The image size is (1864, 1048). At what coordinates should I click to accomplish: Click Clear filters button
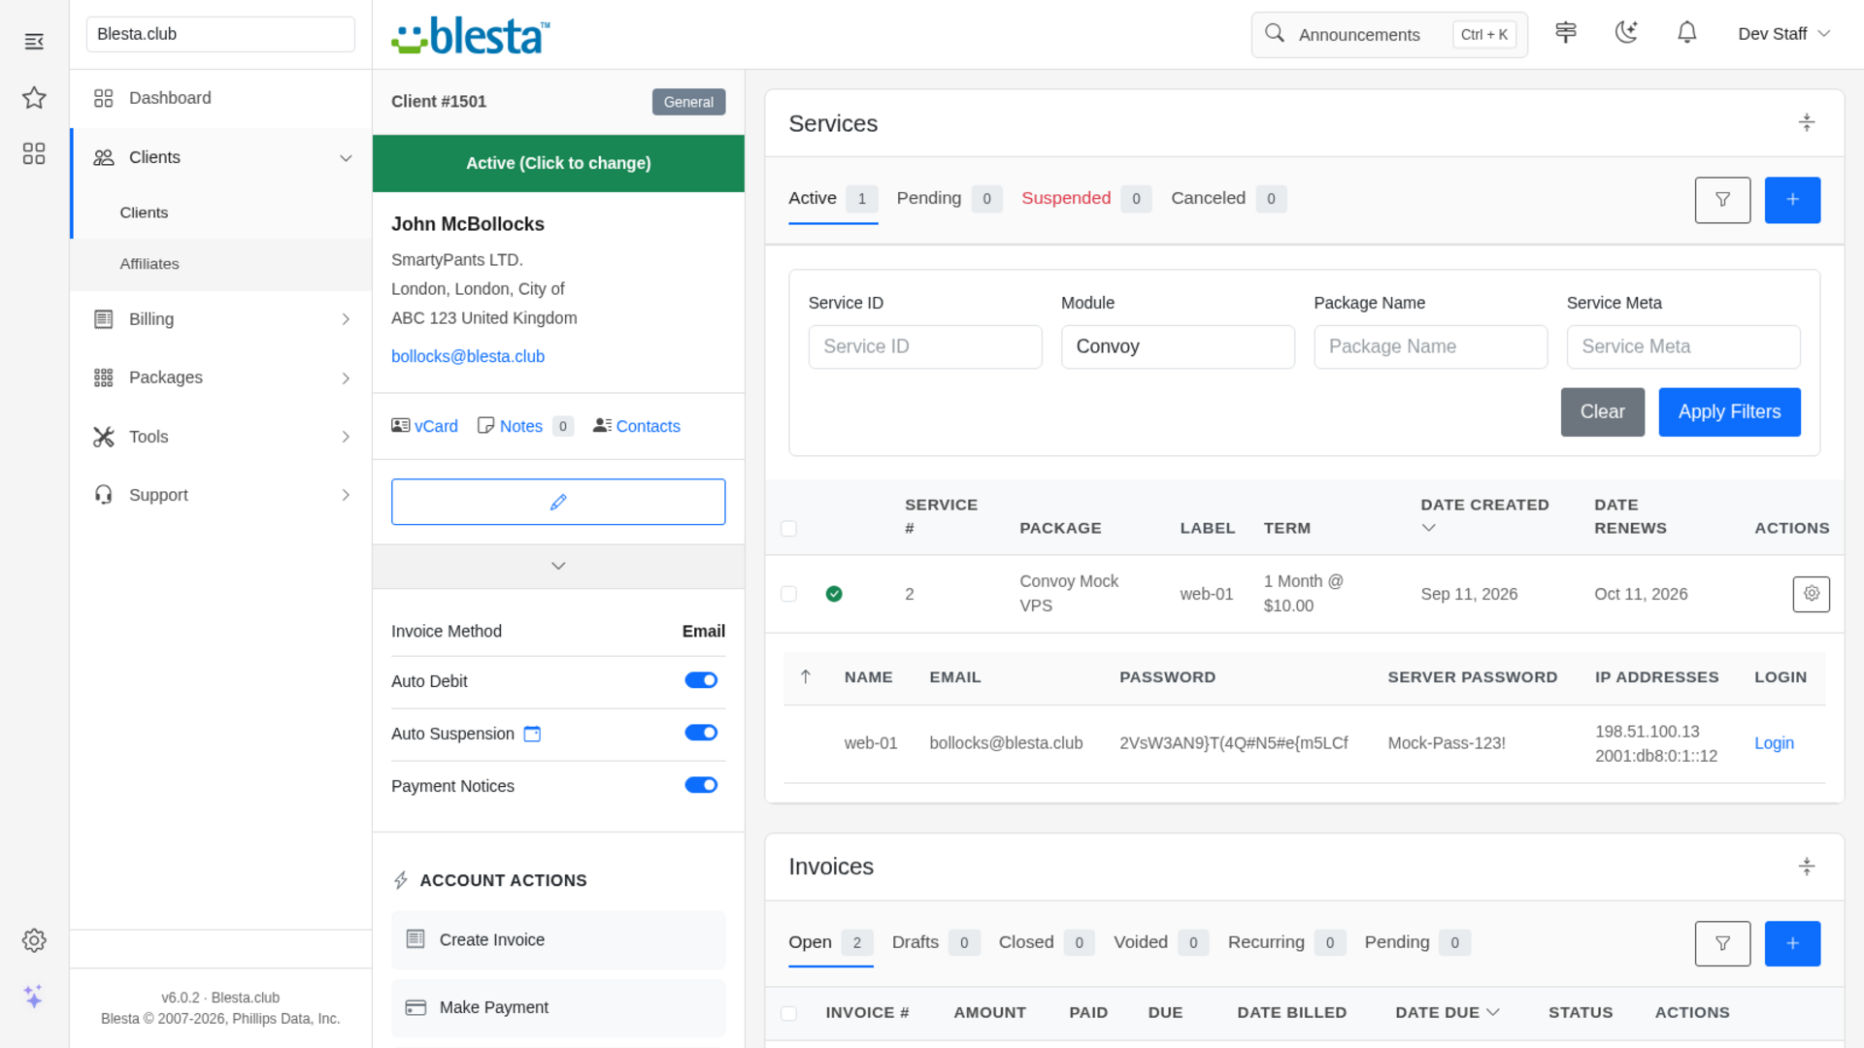tap(1602, 412)
